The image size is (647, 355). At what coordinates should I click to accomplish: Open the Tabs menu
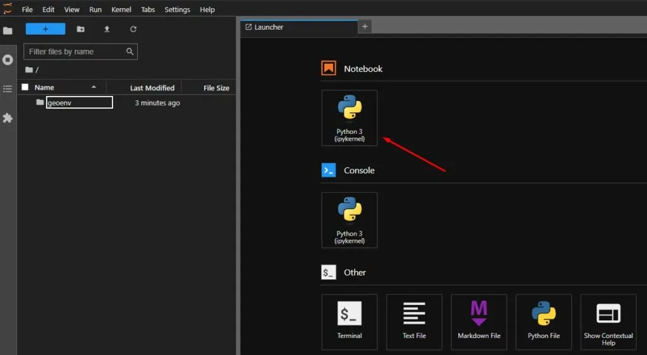click(x=148, y=9)
